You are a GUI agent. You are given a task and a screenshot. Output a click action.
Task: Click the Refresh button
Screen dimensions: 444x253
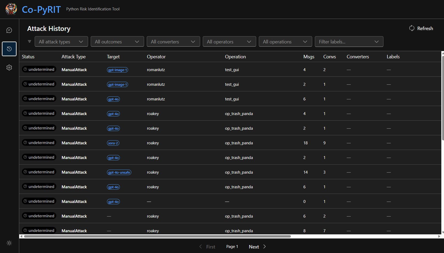tap(421, 28)
